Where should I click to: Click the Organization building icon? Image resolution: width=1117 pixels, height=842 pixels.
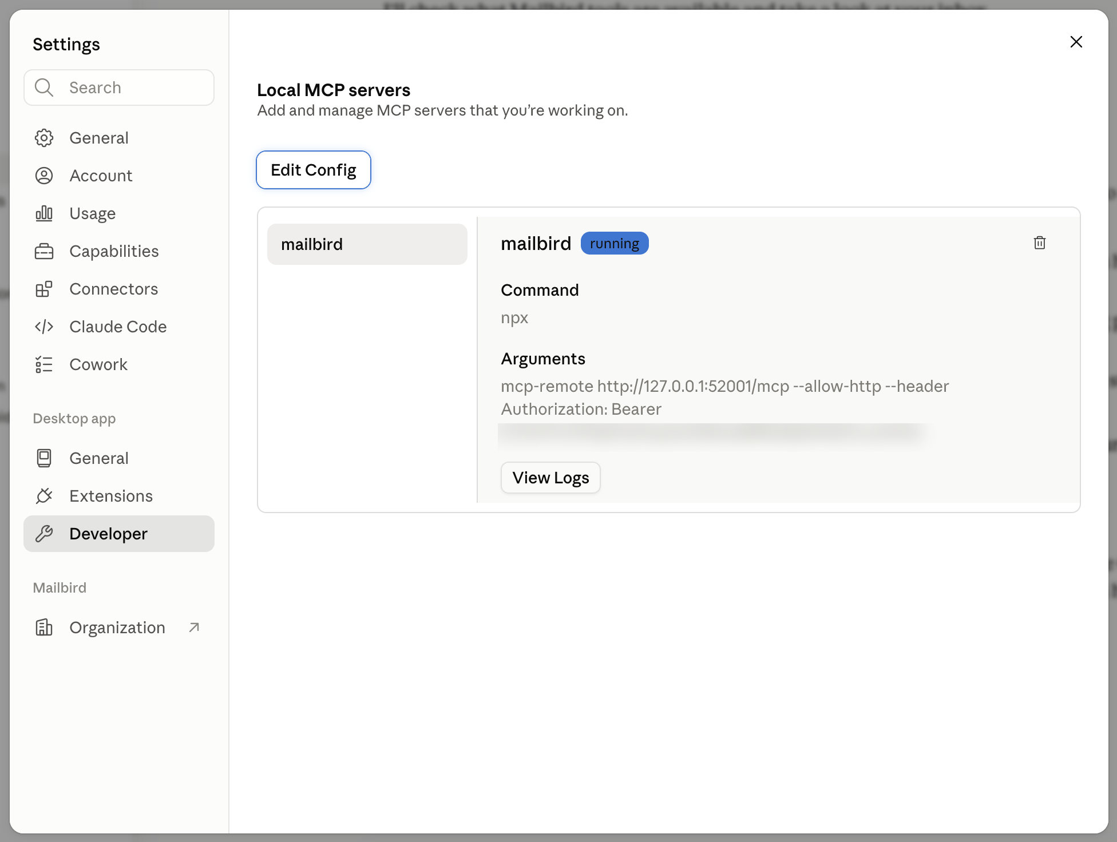click(x=44, y=627)
